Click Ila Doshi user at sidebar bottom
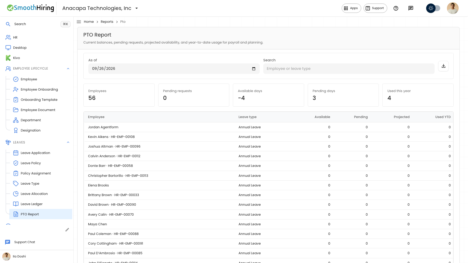Viewport: 468px width, 263px height. [19, 257]
